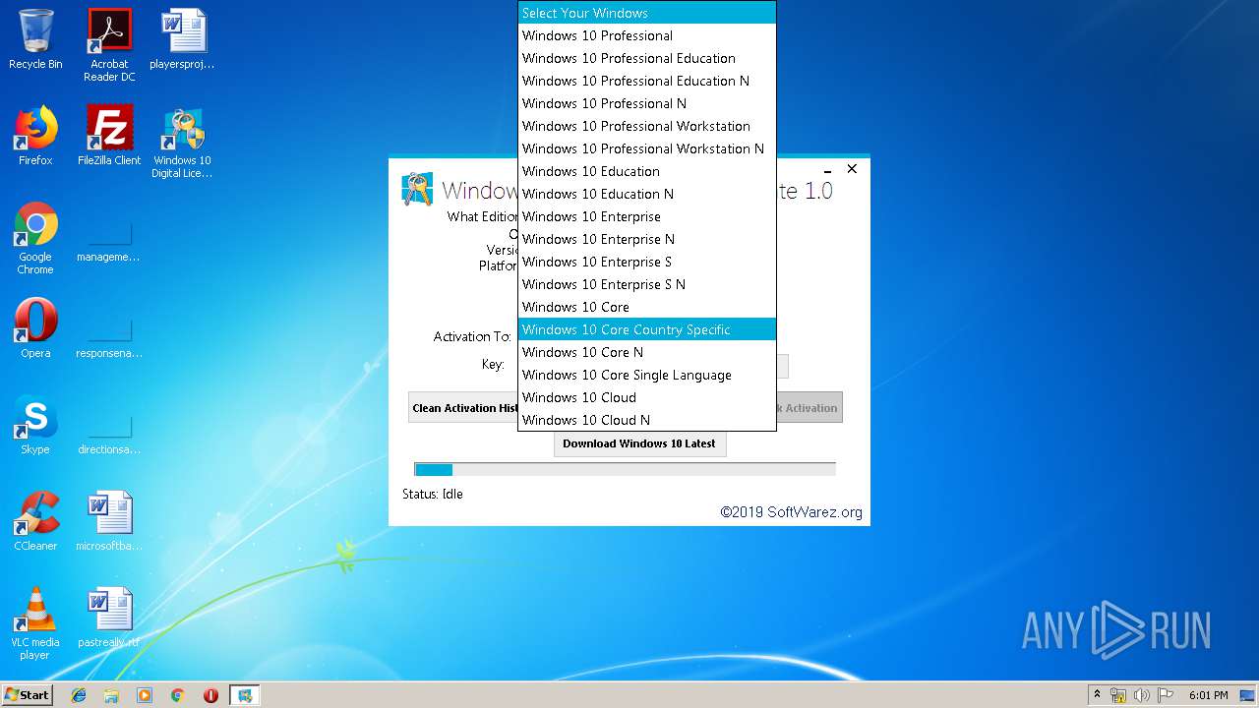The width and height of the screenshot is (1259, 708).
Task: Choose Windows 10 Core N
Action: [647, 352]
